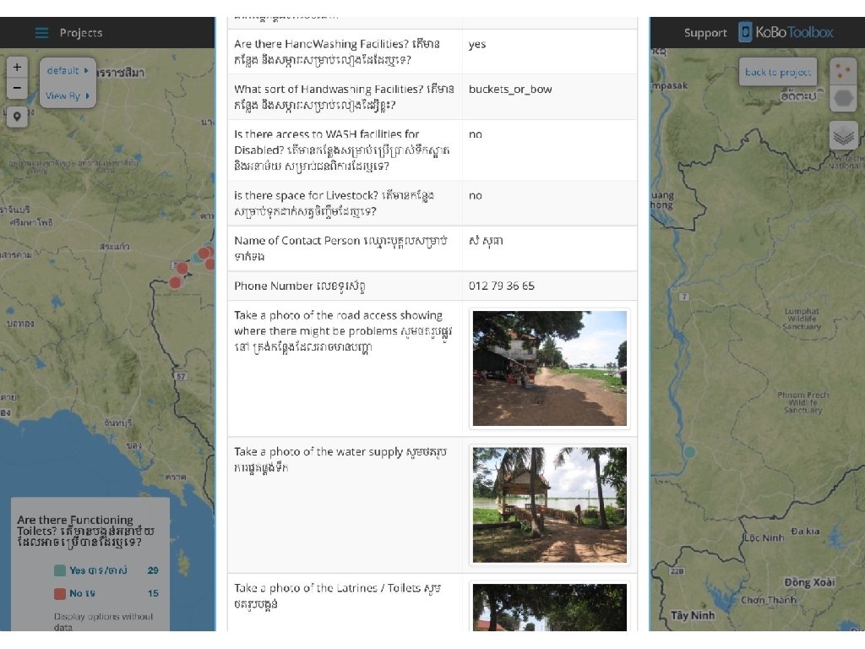
Task: Open the hamburger menu beside Projects
Action: coord(41,33)
